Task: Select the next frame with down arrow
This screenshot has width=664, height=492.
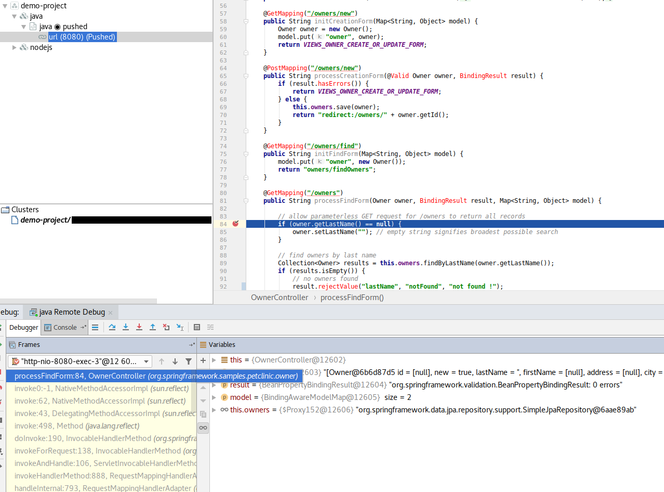Action: click(175, 361)
